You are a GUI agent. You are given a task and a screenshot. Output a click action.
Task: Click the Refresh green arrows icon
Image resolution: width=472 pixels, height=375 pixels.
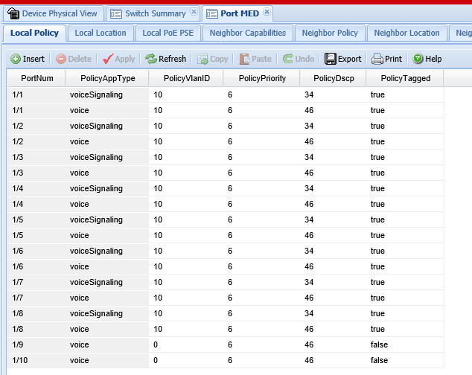pos(151,59)
